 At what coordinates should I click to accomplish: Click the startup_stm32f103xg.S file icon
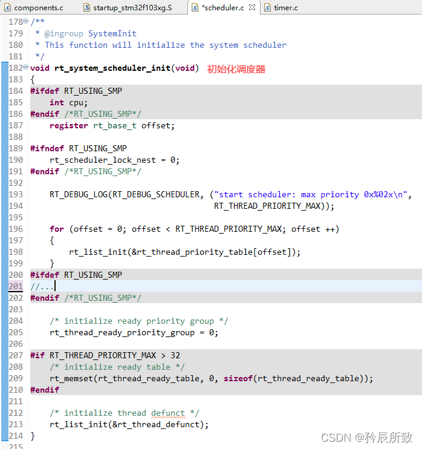[86, 8]
